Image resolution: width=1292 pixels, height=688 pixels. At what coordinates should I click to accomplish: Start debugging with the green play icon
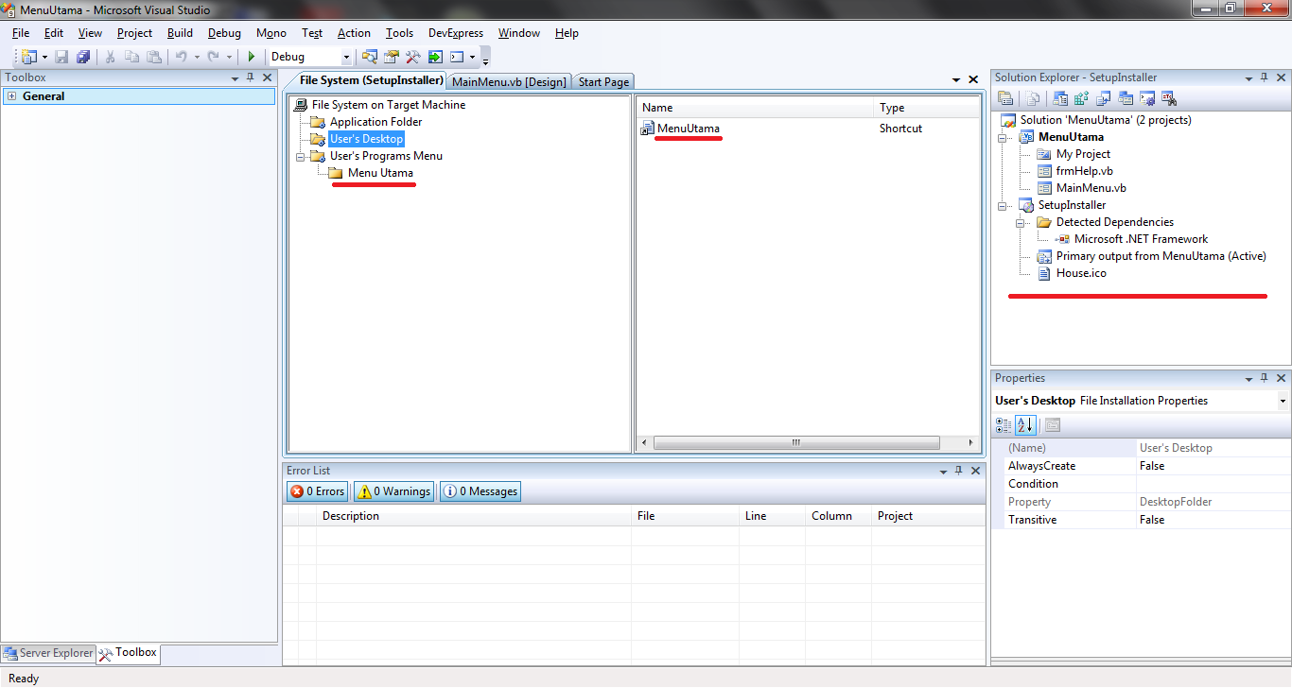pyautogui.click(x=252, y=57)
